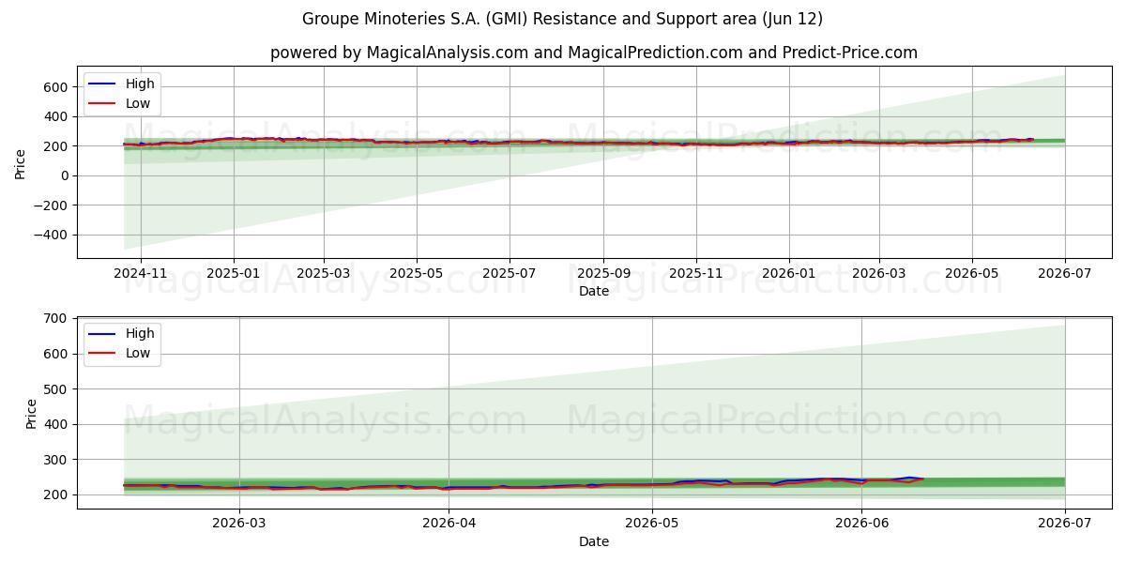Click the '2025-09' x-axis label
The width and height of the screenshot is (1126, 563).
602,274
